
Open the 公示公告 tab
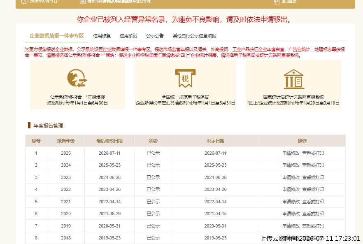pyautogui.click(x=155, y=36)
